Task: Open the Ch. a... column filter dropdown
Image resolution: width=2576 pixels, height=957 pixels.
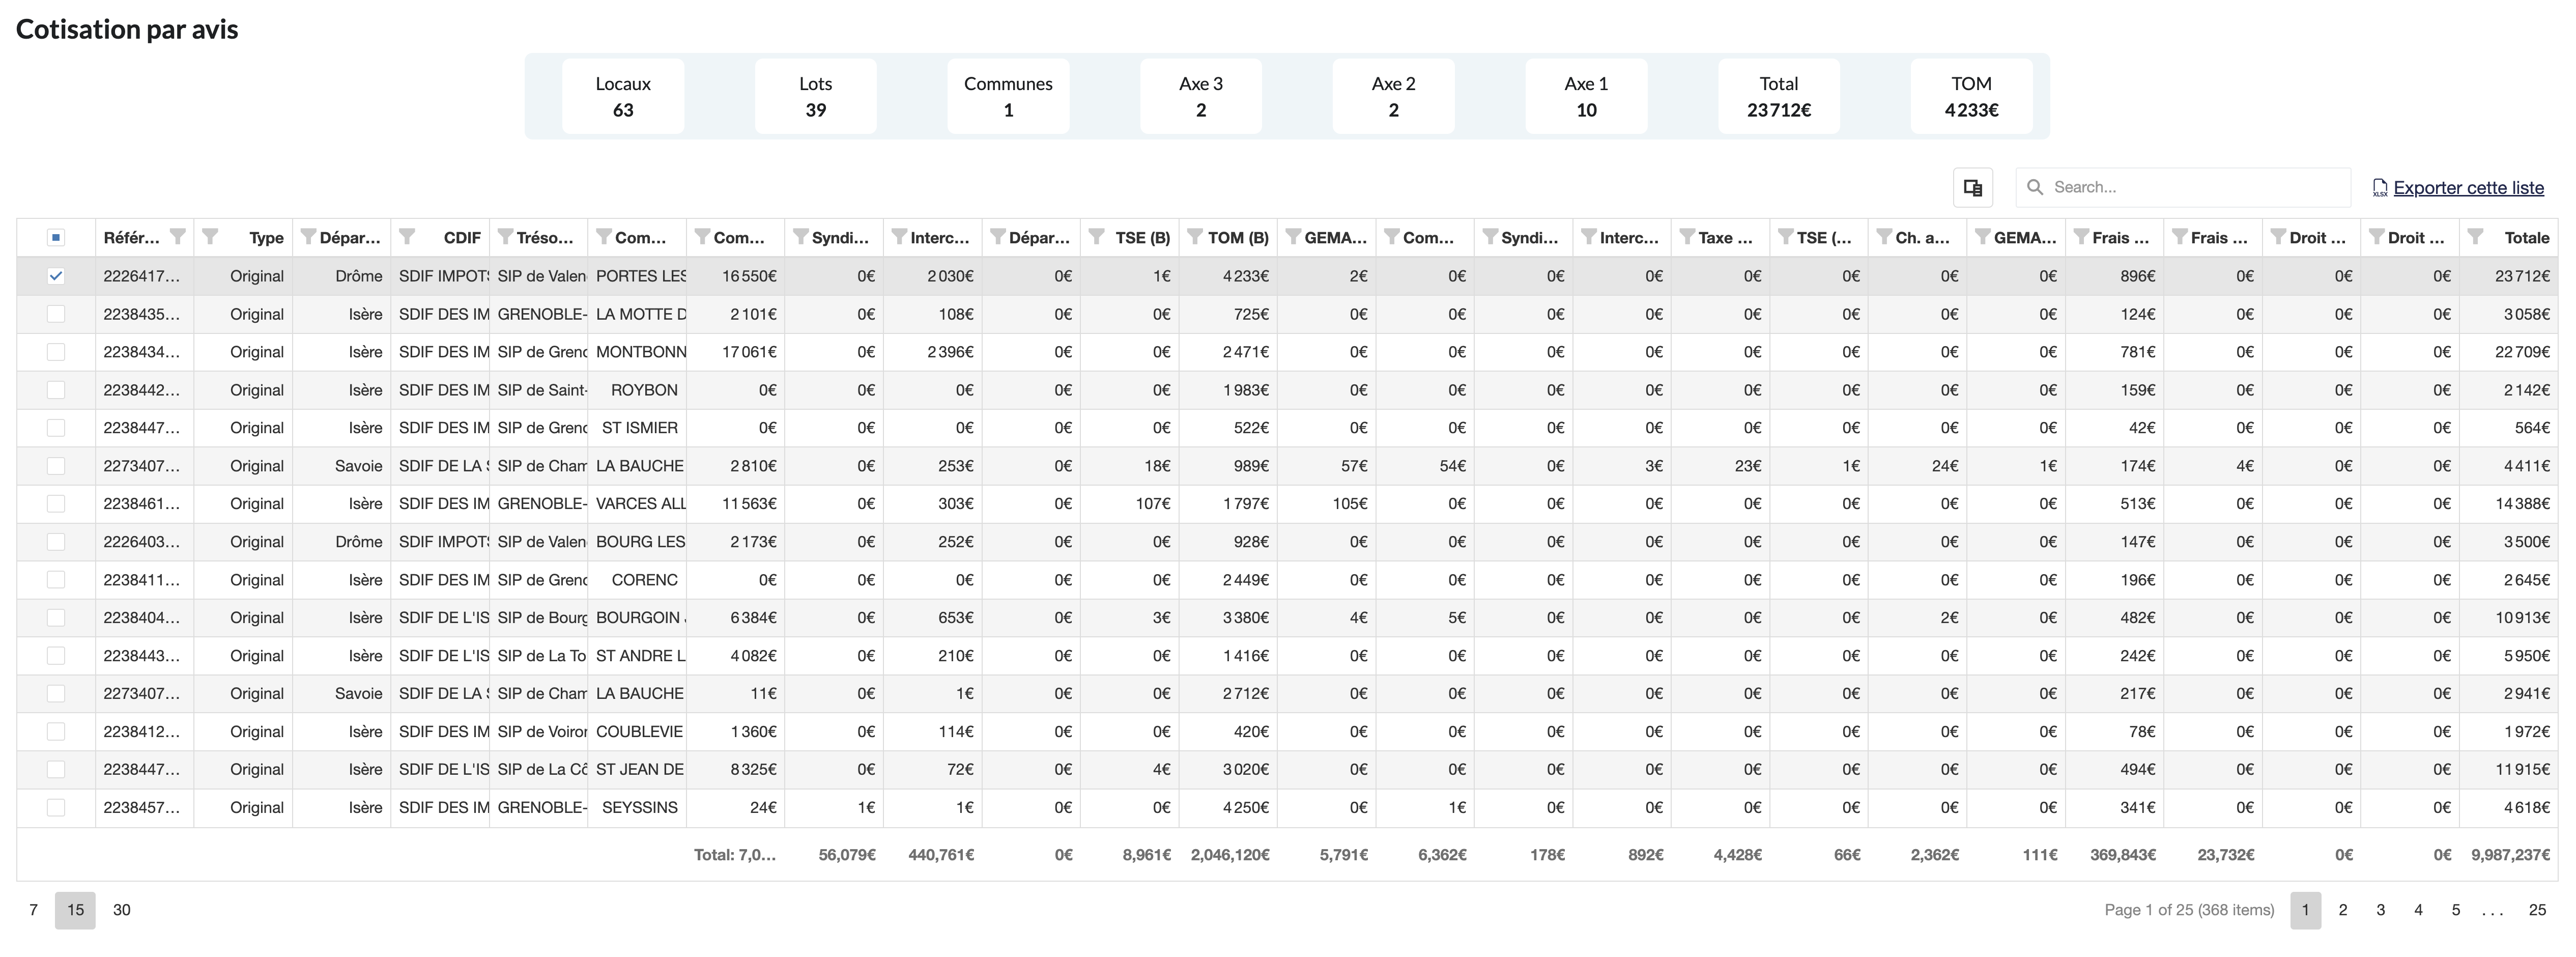Action: point(1884,237)
